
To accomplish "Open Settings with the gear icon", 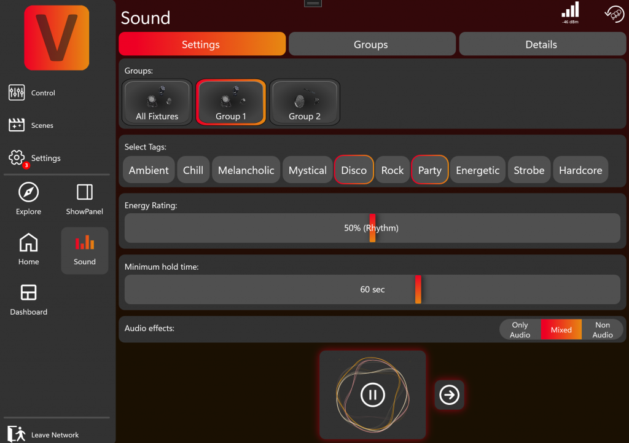I will 17,158.
